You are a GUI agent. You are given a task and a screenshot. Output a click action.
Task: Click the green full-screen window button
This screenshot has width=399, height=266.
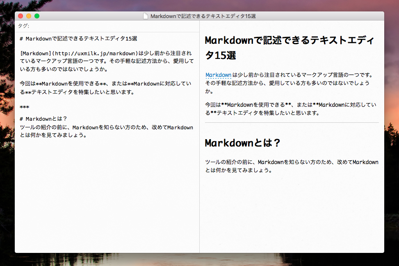point(37,16)
